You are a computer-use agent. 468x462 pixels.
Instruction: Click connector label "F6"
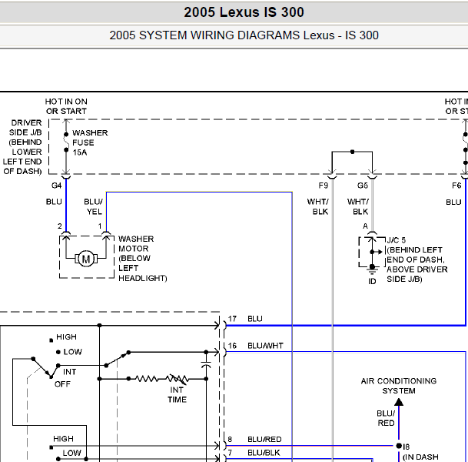click(x=456, y=186)
